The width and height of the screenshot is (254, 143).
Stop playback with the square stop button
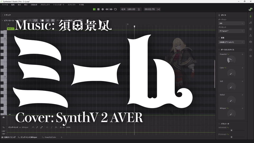(x=98, y=9)
